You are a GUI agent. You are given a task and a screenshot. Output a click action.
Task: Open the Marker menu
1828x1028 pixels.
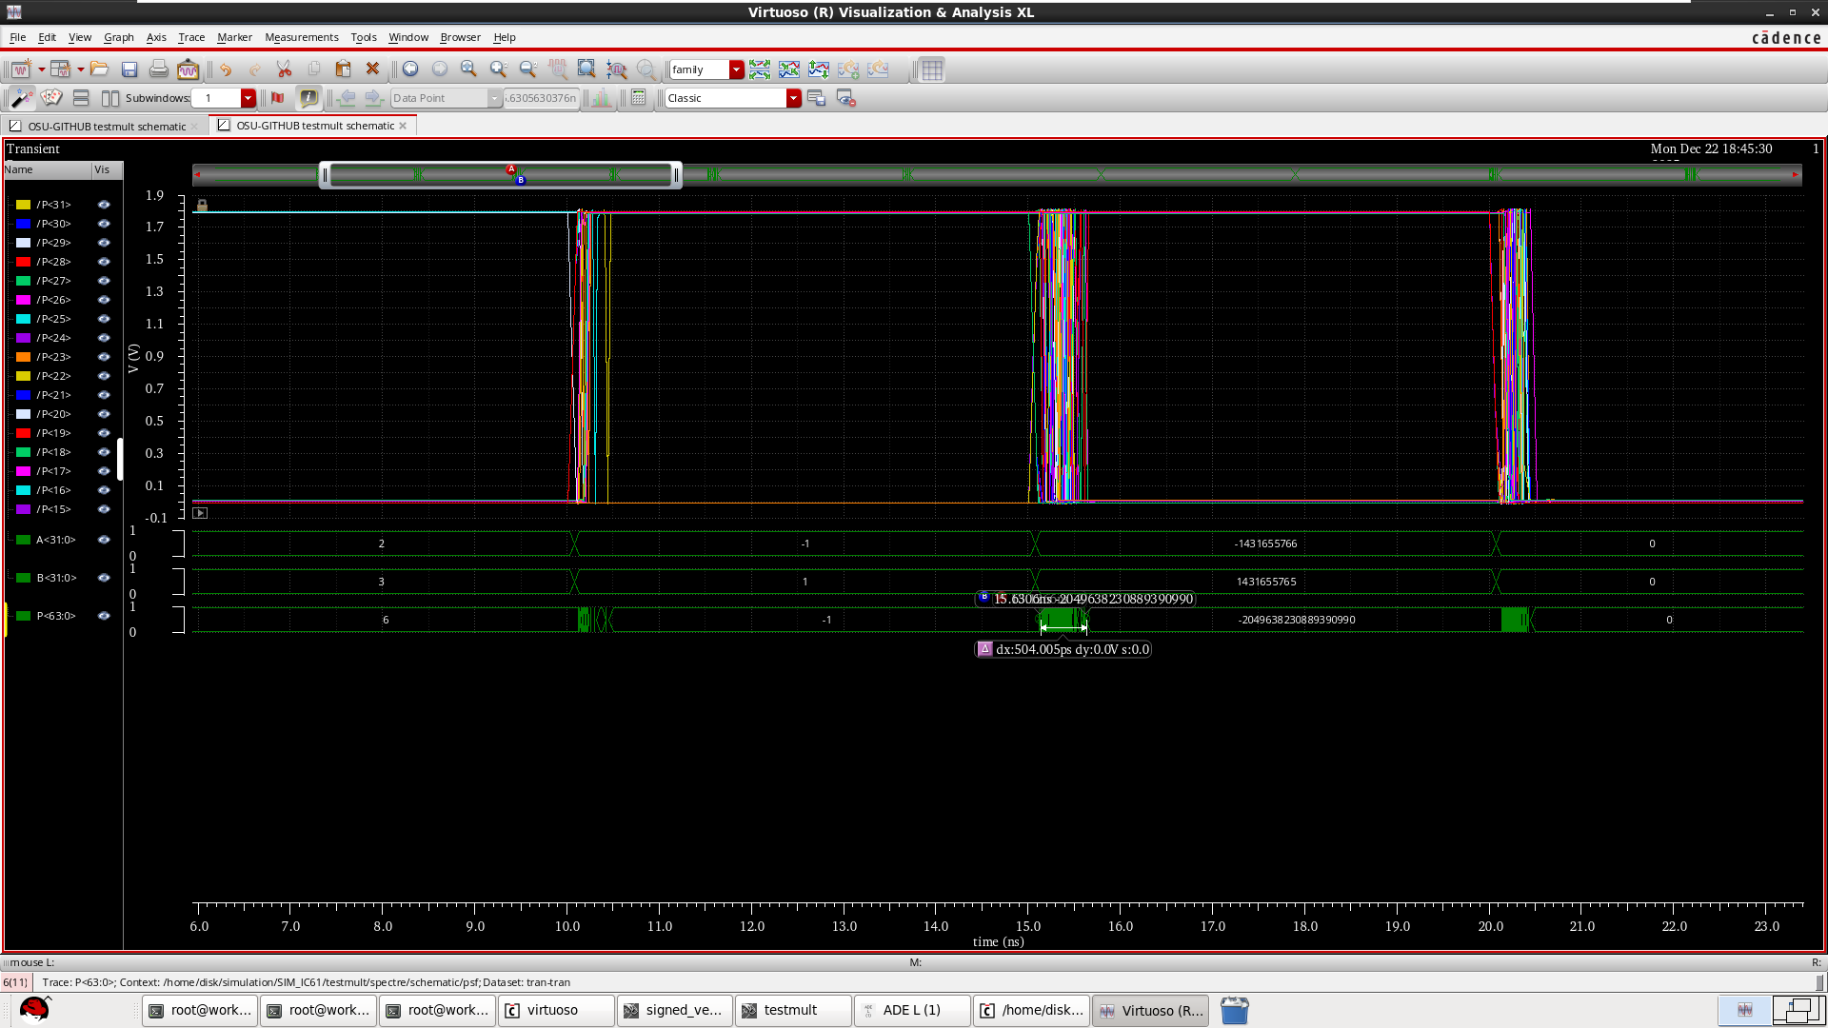click(x=234, y=37)
